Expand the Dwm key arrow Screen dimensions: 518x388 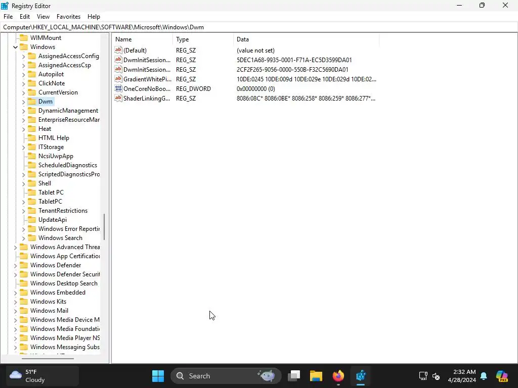coord(23,102)
